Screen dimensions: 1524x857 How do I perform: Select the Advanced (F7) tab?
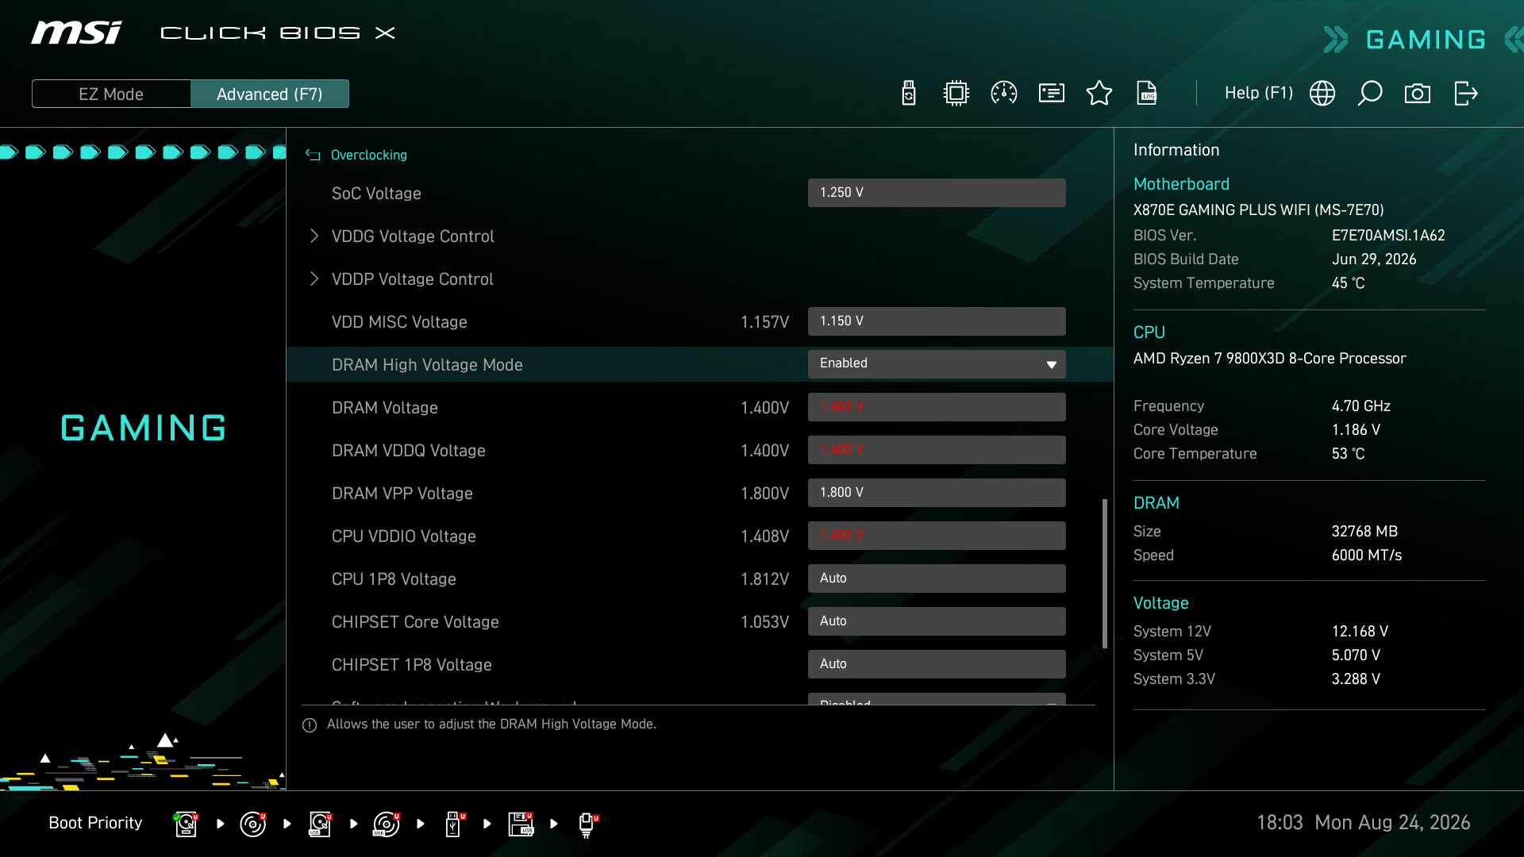pyautogui.click(x=270, y=94)
